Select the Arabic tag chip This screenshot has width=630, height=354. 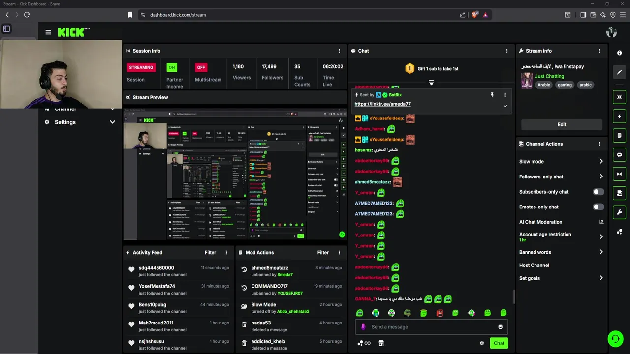[544, 85]
